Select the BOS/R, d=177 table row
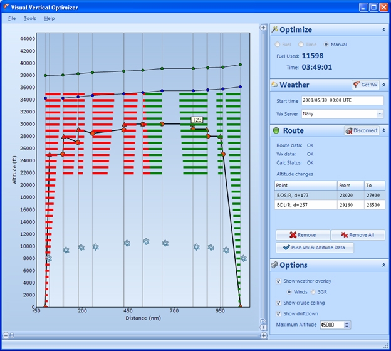Viewport: 391px width, 351px height. coord(330,196)
